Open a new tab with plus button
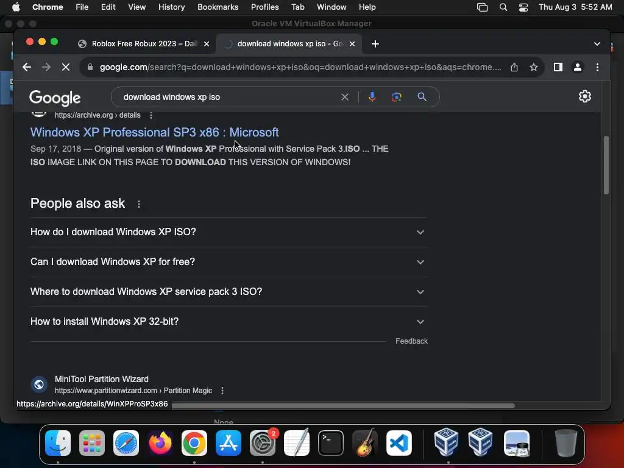 (x=375, y=44)
